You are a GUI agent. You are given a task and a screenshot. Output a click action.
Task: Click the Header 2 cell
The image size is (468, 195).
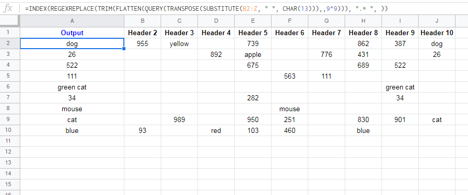tap(143, 33)
